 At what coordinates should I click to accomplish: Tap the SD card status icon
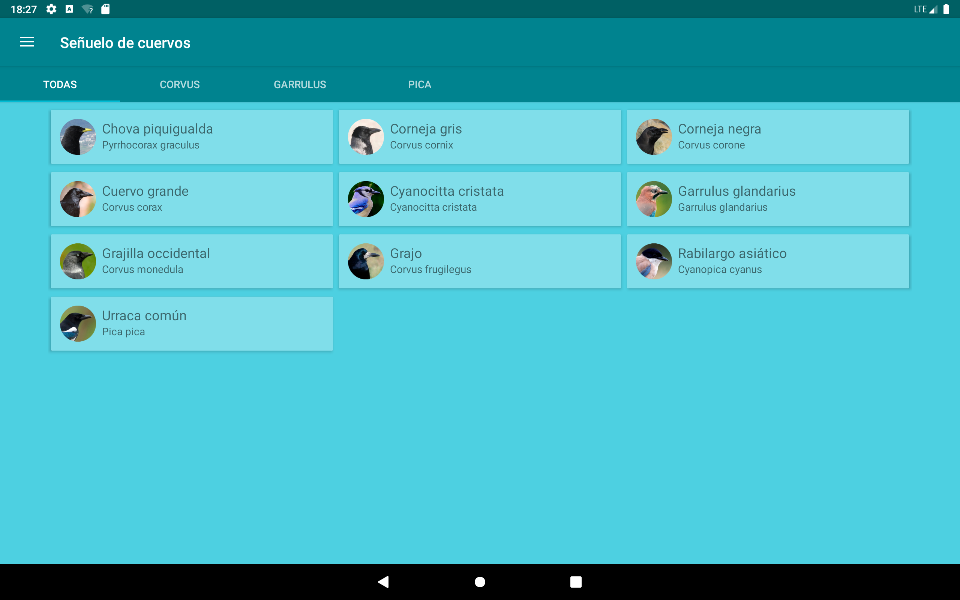pos(105,9)
